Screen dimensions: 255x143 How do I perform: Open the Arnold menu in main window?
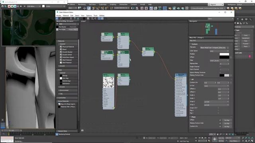pyautogui.click(x=143, y=4)
